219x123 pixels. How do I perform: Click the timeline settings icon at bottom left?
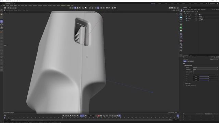pyautogui.click(x=5, y=115)
